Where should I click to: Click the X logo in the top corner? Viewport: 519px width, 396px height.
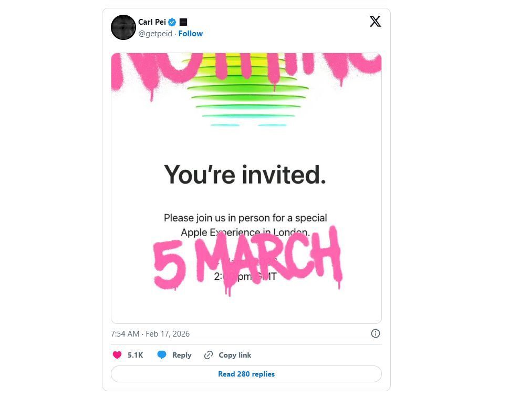(375, 22)
